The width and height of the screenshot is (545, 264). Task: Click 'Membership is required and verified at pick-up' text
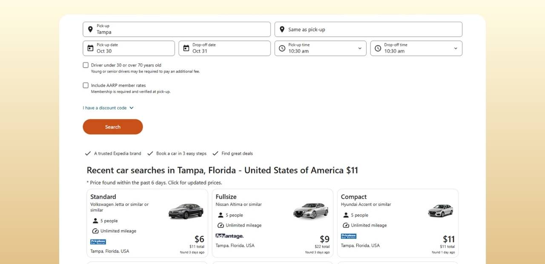pyautogui.click(x=131, y=92)
